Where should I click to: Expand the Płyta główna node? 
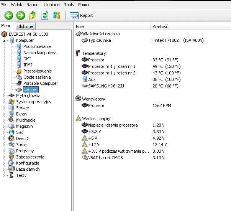[4, 96]
